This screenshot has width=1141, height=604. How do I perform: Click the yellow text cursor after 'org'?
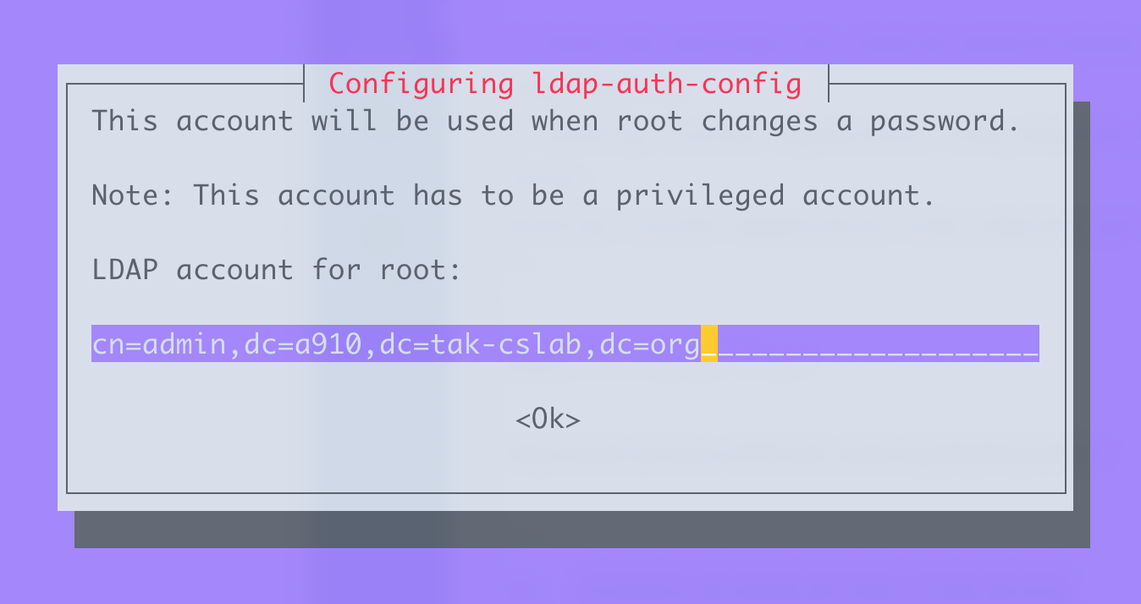[709, 345]
